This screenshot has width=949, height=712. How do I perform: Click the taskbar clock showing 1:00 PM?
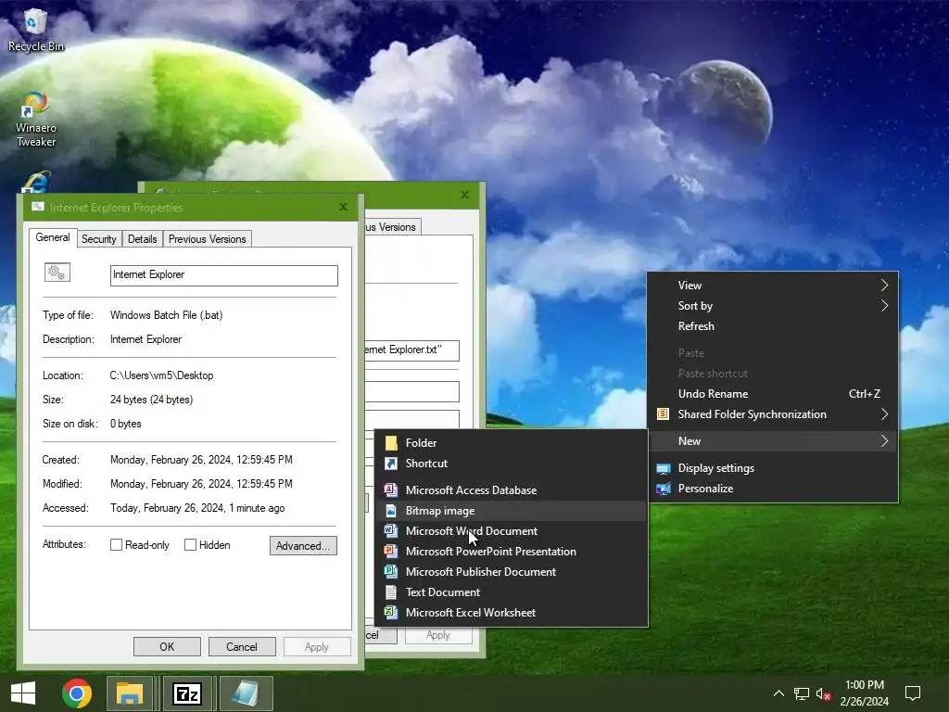pos(865,693)
